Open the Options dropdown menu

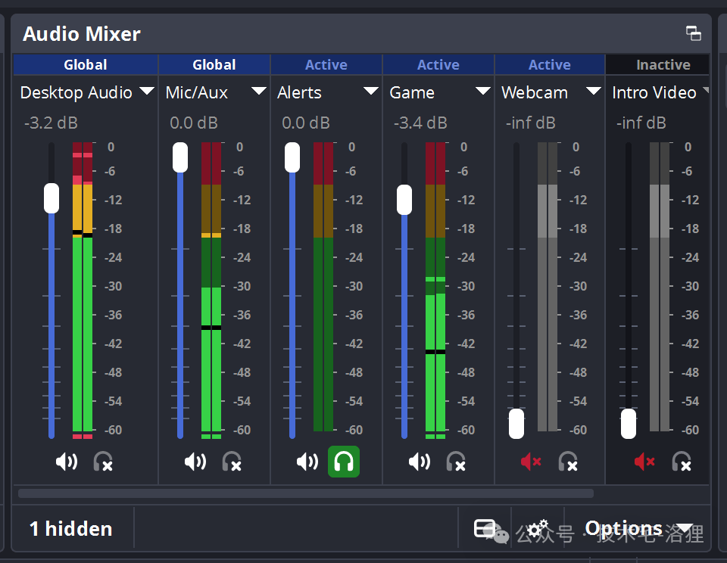click(638, 528)
